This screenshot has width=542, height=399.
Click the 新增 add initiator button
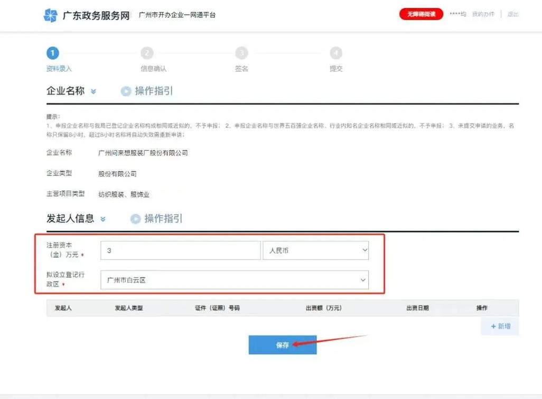(x=500, y=326)
